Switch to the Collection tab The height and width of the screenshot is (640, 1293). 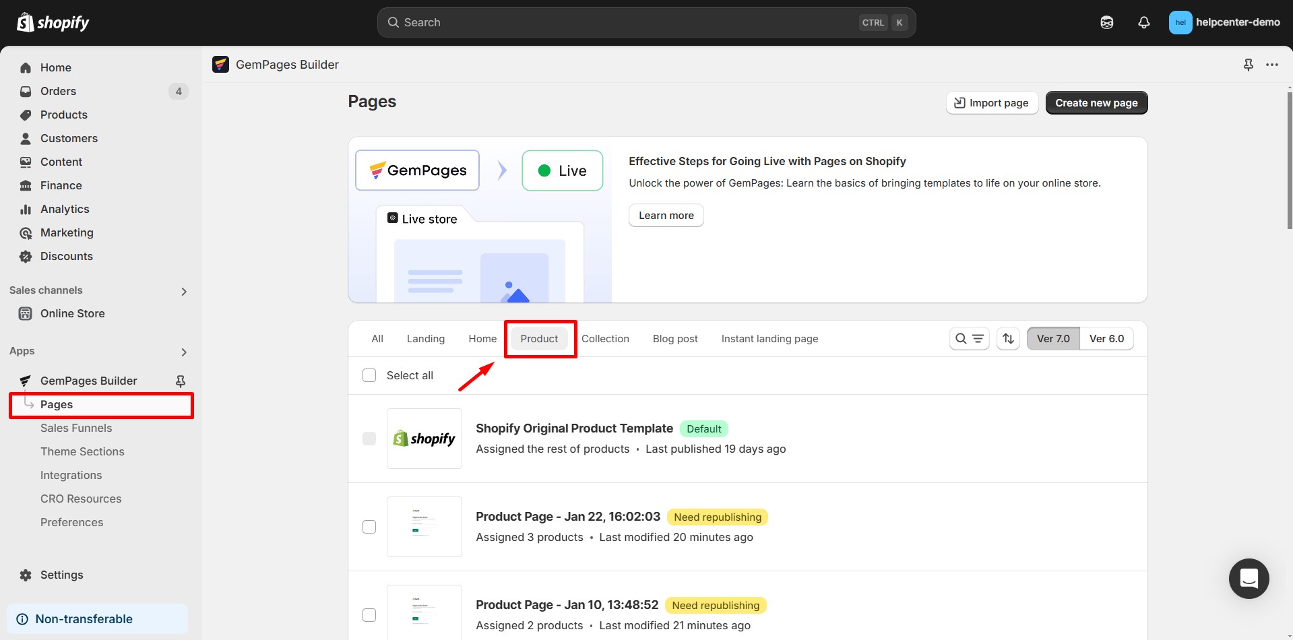tap(605, 338)
